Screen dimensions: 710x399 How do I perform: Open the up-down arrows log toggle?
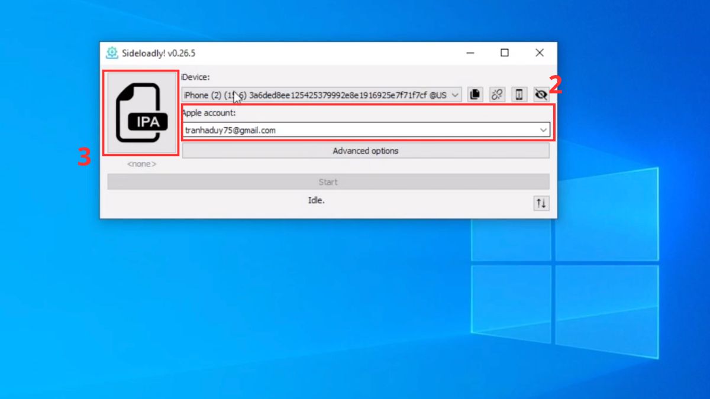pyautogui.click(x=541, y=203)
